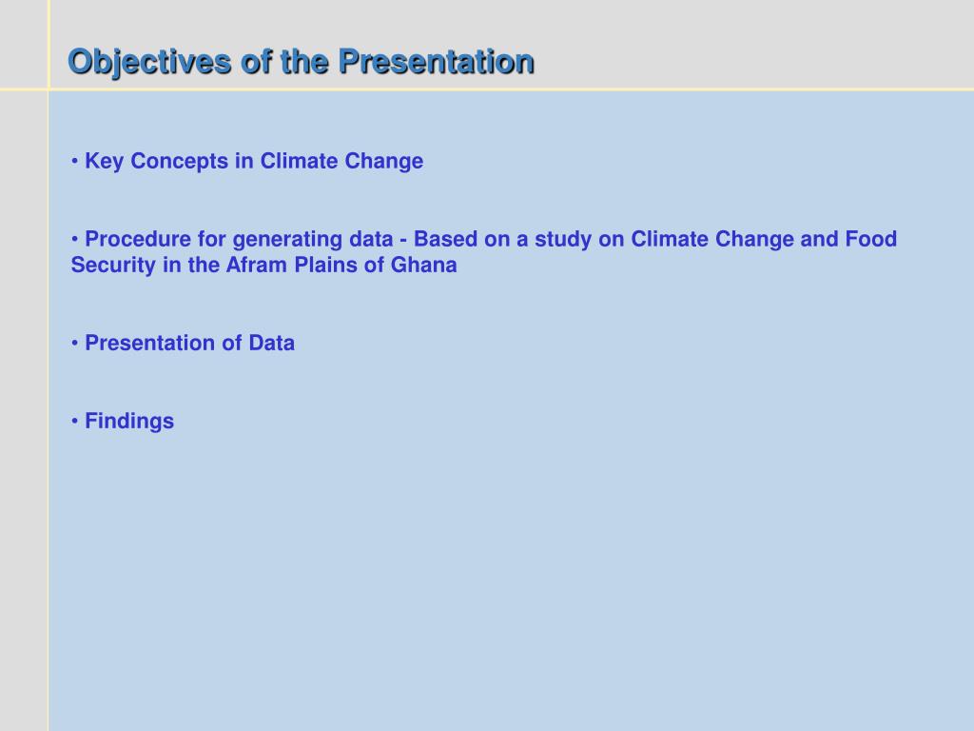Click the word 'study' in second bullet
The width and height of the screenshot is (974, 731).
click(x=563, y=240)
